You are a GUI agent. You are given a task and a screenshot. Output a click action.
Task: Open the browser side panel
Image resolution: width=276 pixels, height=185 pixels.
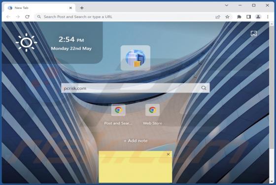(248, 17)
